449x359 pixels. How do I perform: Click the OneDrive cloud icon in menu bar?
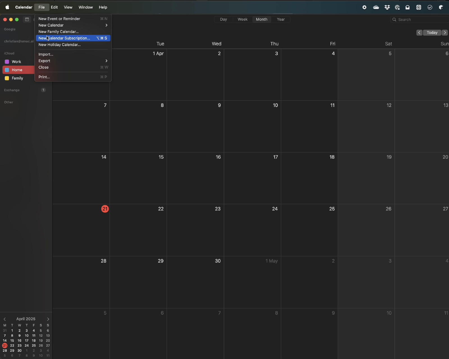pyautogui.click(x=376, y=7)
